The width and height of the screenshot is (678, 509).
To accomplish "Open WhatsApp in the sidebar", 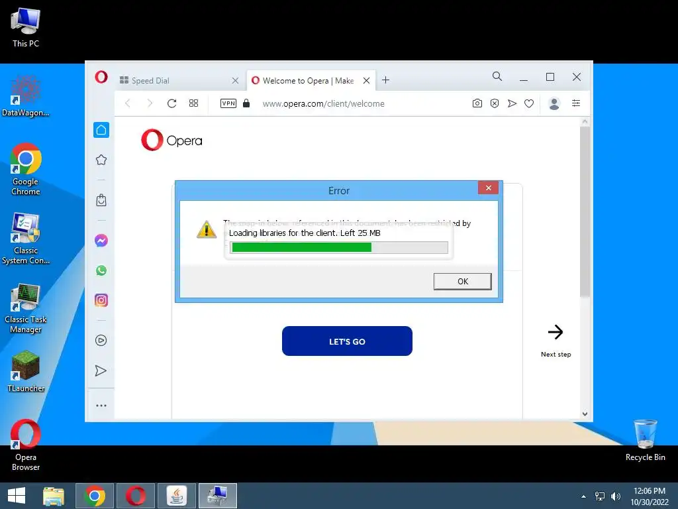I will pos(101,270).
